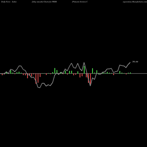Click the '(2day smooth) Charts for PRIM' label

coord(44,2)
